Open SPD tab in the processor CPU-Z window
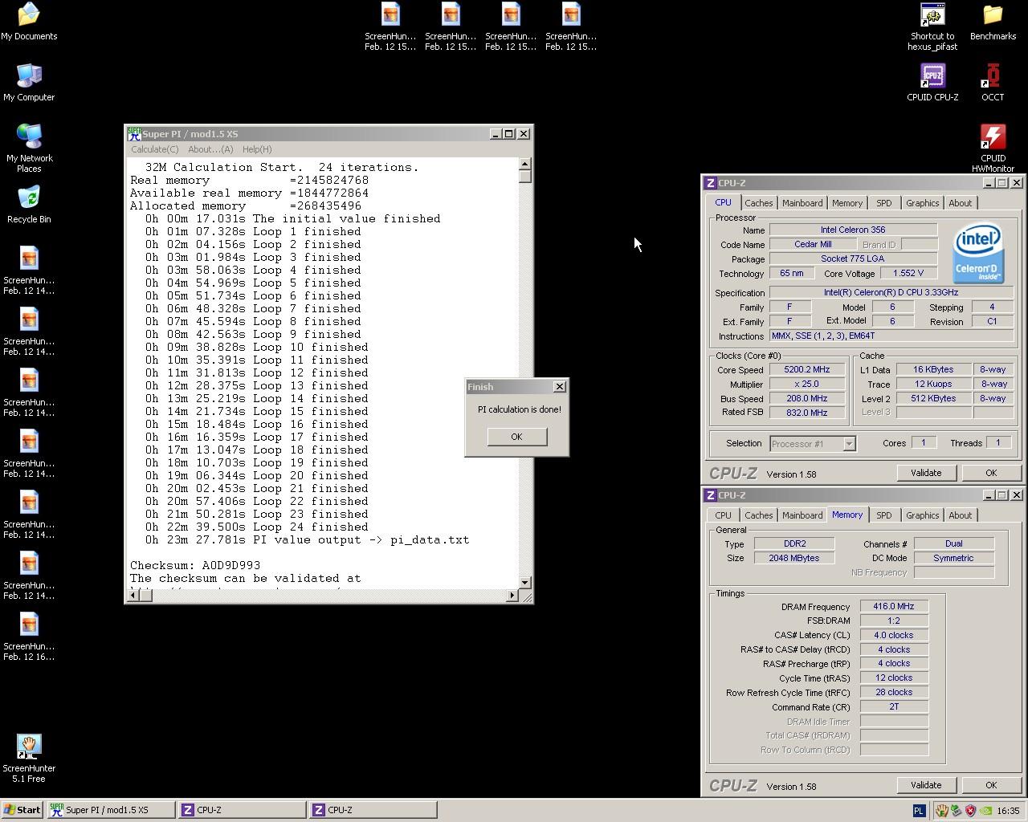This screenshot has height=822, width=1028. [x=884, y=203]
